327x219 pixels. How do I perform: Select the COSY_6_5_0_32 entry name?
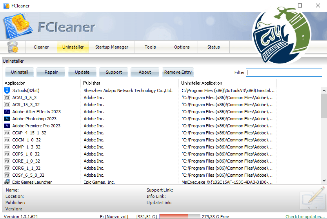tap(28, 175)
